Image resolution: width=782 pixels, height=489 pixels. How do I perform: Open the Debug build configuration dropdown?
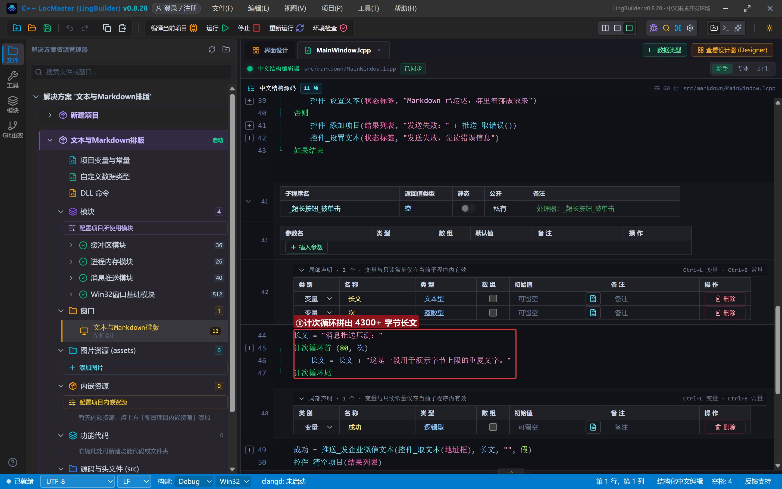(x=194, y=481)
